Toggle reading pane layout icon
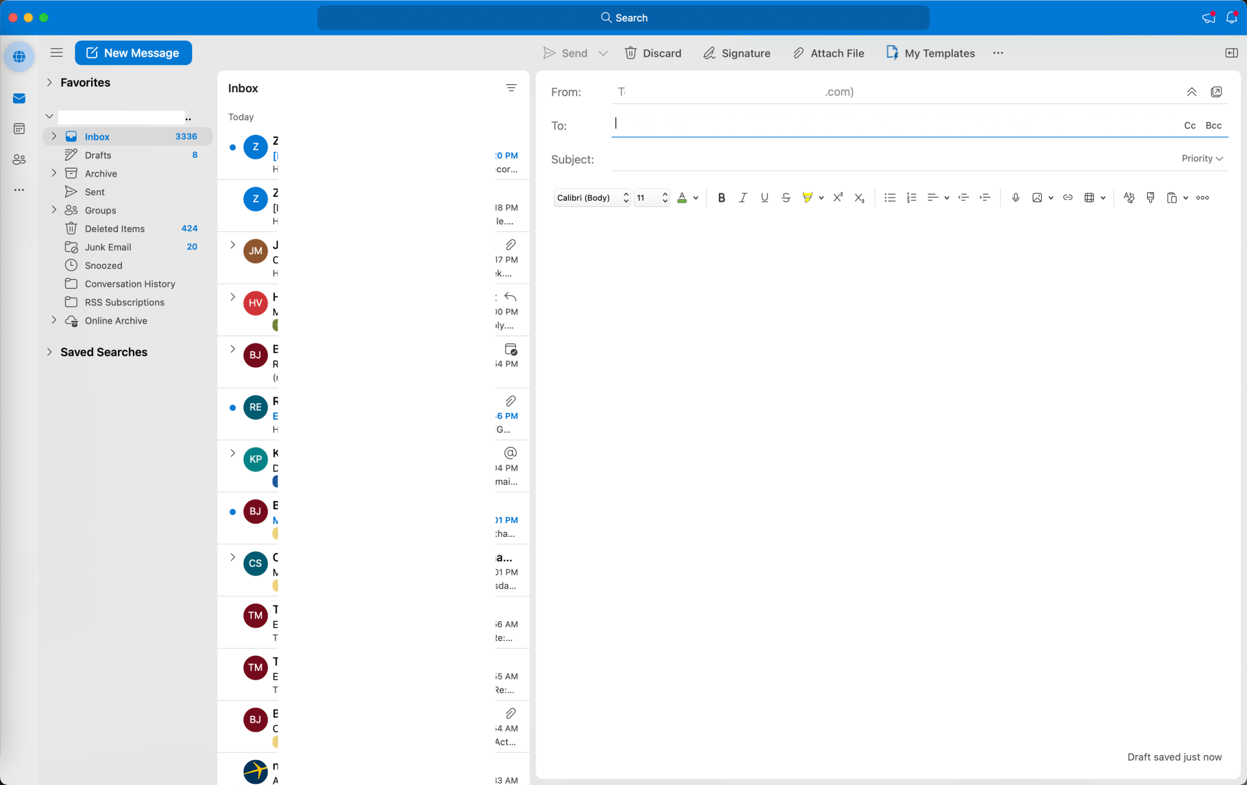This screenshot has width=1247, height=785. tap(1231, 53)
